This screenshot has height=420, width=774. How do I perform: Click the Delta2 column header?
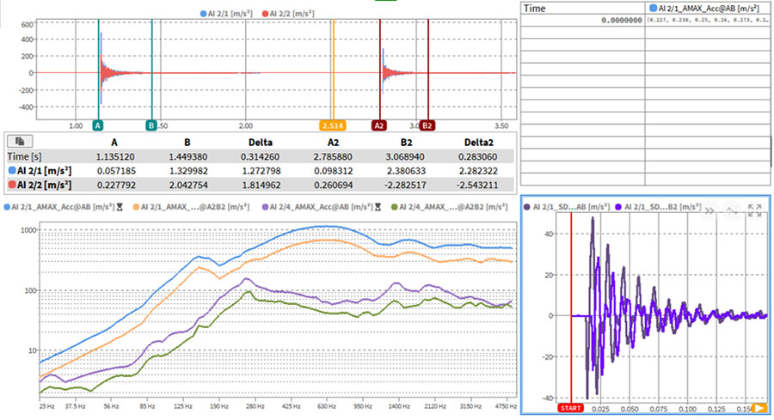tap(479, 142)
